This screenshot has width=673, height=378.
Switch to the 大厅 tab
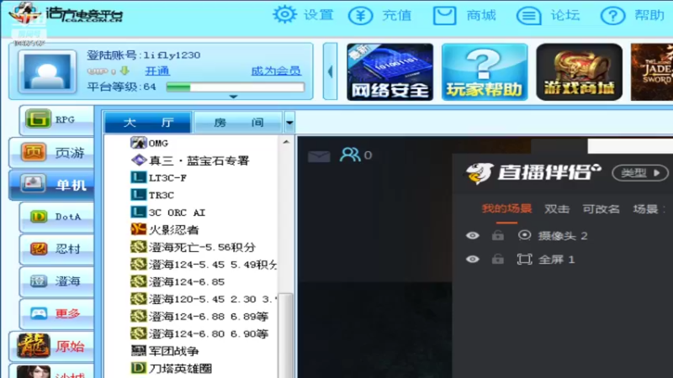(148, 123)
